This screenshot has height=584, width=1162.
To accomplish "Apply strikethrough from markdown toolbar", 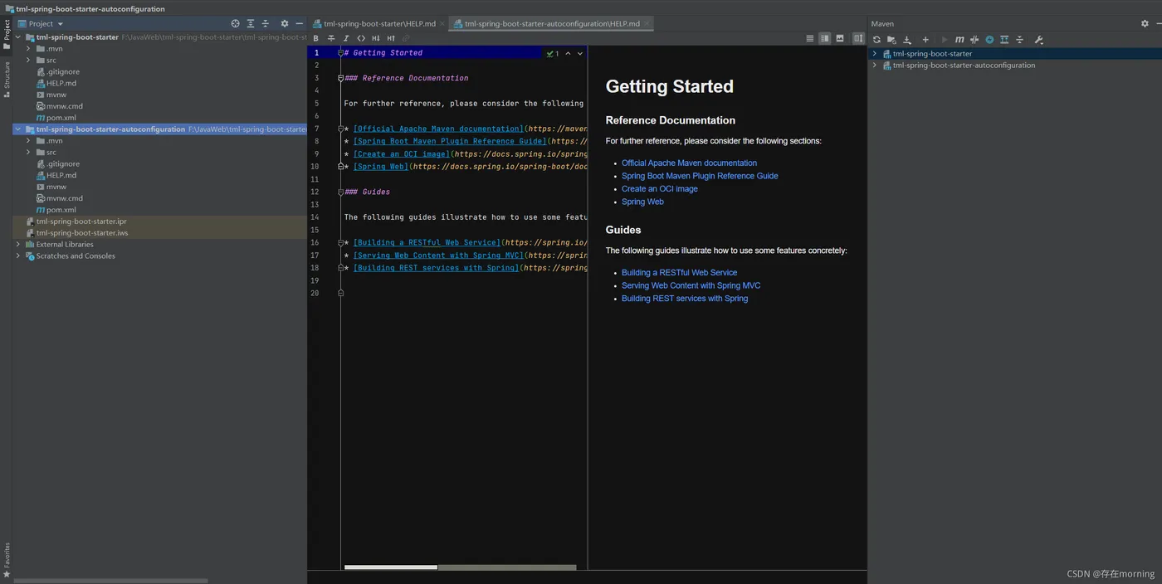I will (x=331, y=38).
